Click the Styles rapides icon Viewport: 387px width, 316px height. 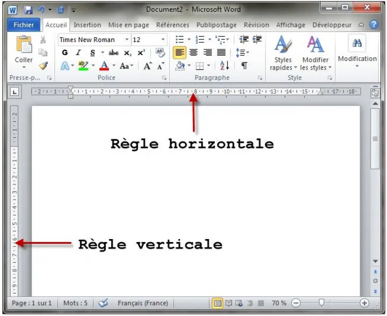[x=283, y=45]
